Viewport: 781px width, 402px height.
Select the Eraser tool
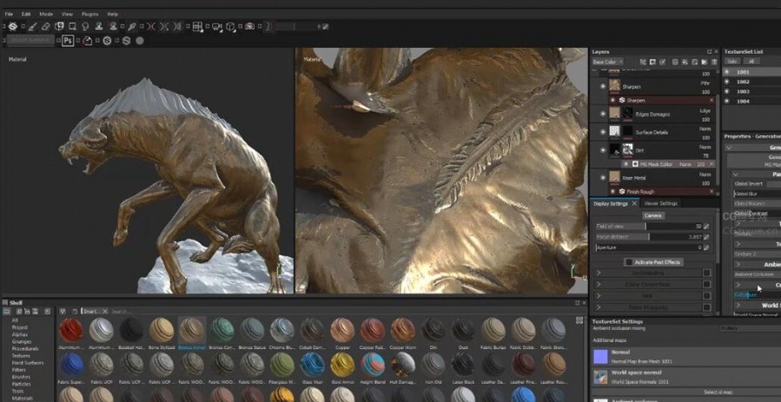click(46, 26)
